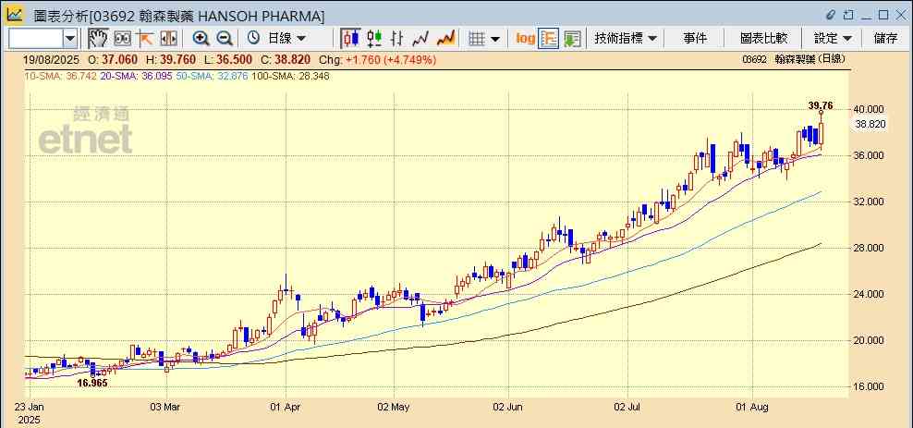
Task: Click the 23 Jan date axis label
Action: (x=30, y=406)
